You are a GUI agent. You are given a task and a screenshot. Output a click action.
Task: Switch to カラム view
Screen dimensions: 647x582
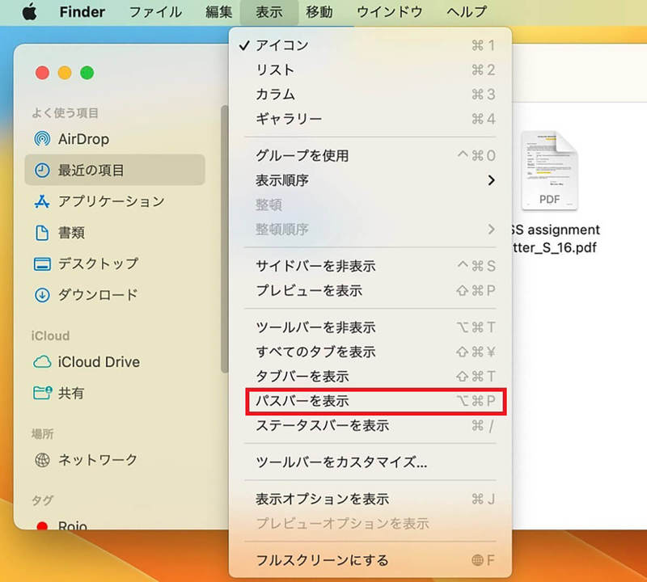(x=370, y=94)
